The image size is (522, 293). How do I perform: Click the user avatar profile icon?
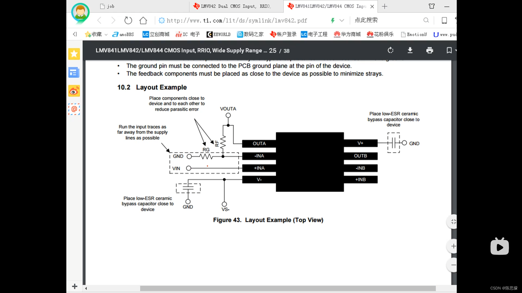tap(80, 13)
